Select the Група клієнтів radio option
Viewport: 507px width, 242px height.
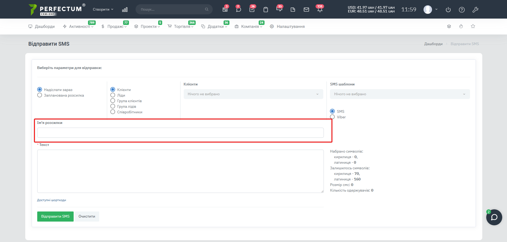tap(113, 101)
